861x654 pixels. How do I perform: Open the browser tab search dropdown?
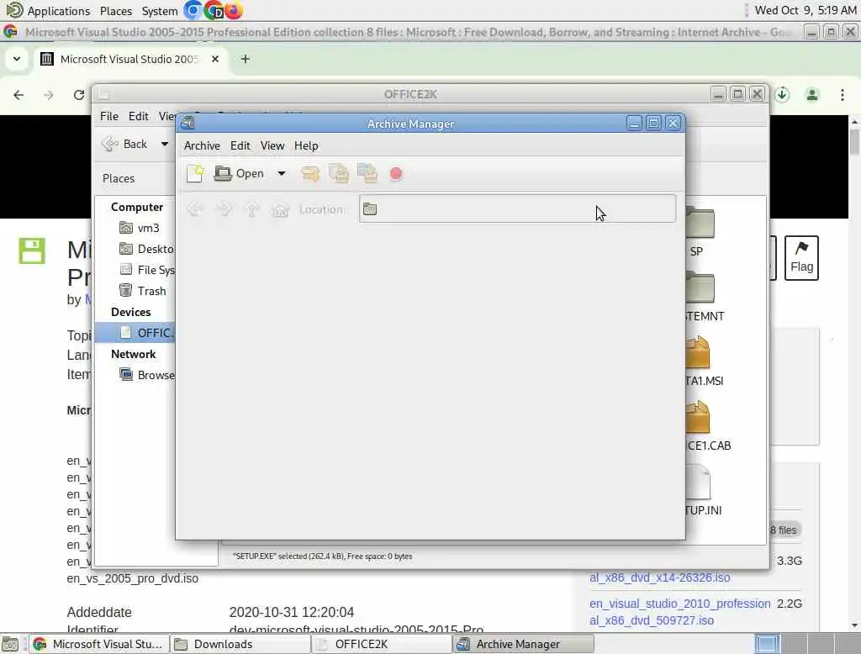17,59
